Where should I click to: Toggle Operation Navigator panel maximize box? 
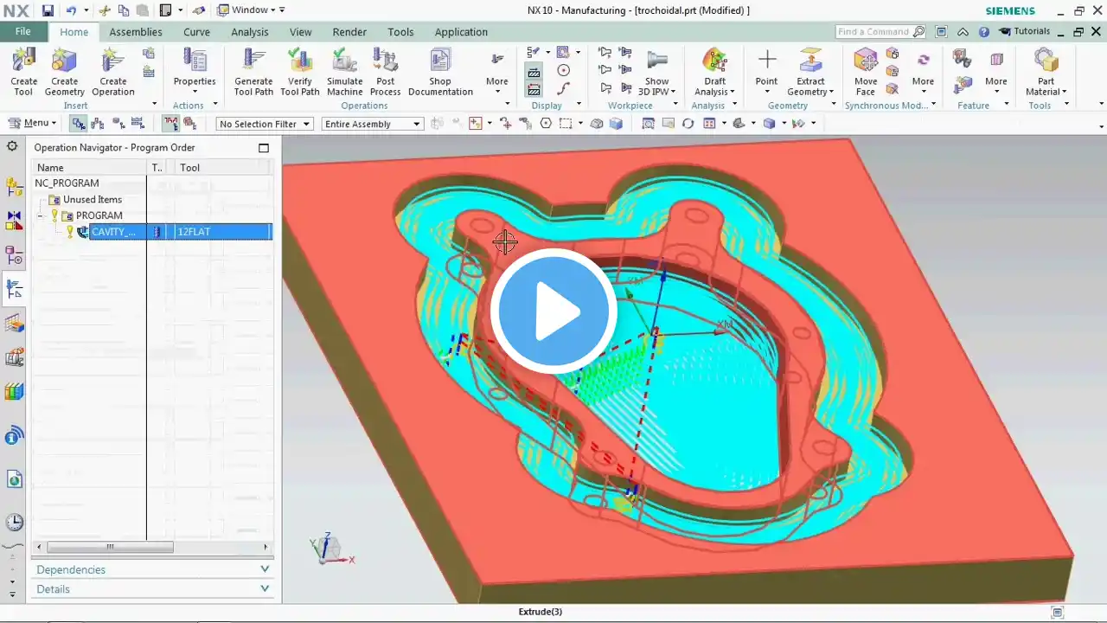coord(264,148)
